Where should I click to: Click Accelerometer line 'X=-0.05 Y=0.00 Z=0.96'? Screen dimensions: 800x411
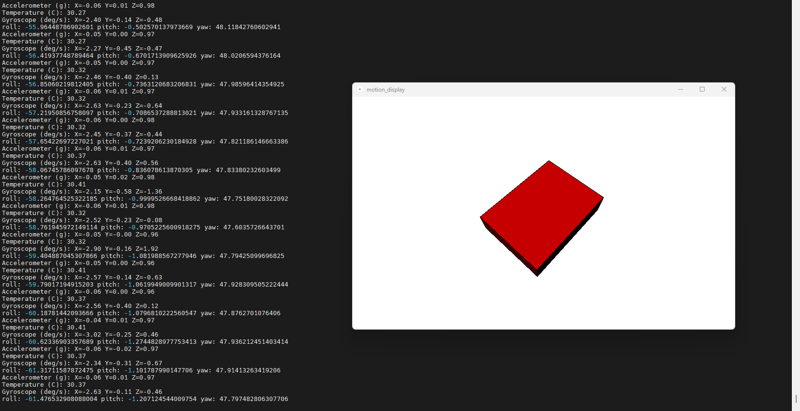78,263
